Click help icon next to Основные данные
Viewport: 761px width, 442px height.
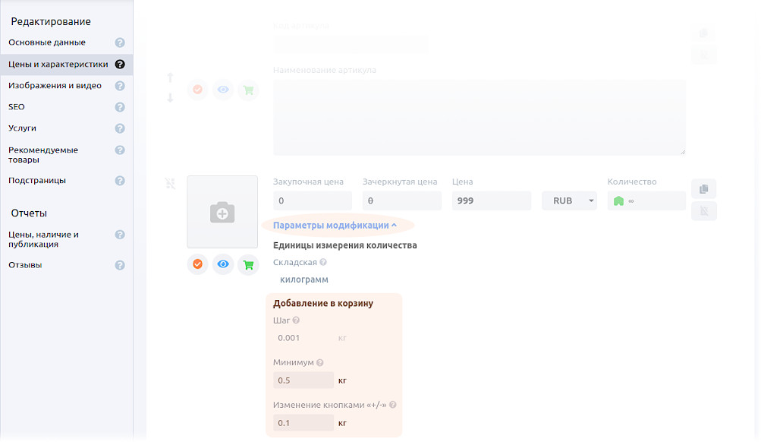(x=120, y=43)
